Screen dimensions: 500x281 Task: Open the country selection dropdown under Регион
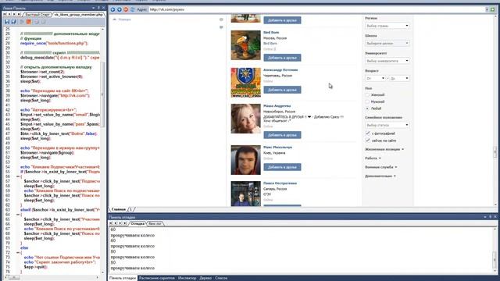tap(387, 26)
